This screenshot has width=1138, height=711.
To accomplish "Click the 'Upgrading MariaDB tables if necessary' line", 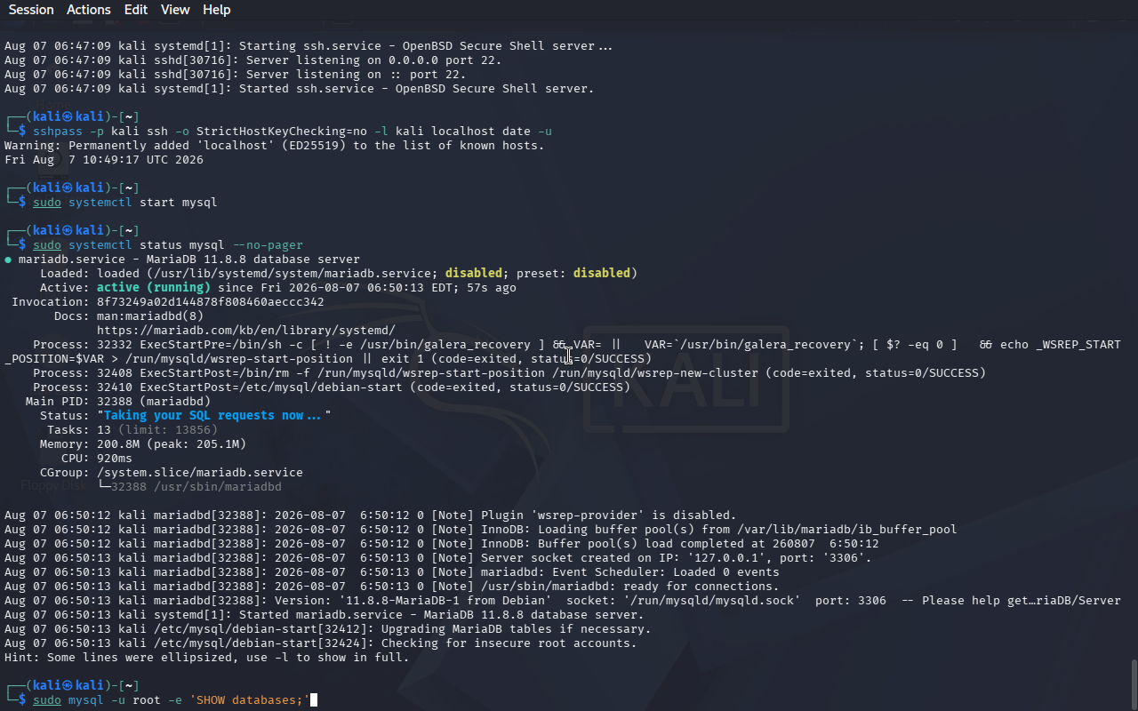I will (328, 629).
